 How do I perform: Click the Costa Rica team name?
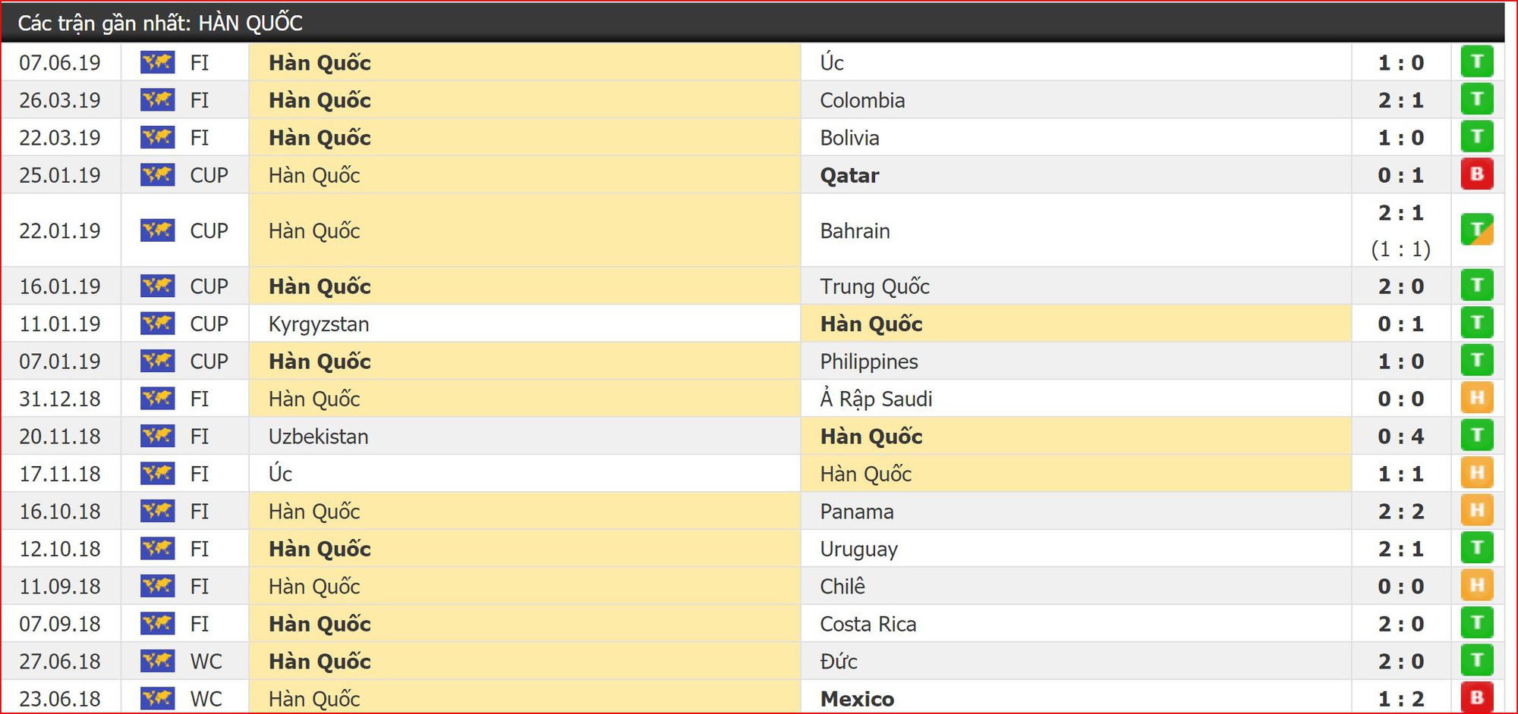coord(868,624)
